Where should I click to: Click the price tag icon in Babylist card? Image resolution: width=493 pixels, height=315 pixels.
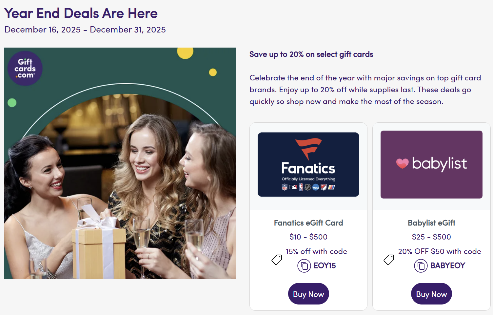[x=389, y=260]
